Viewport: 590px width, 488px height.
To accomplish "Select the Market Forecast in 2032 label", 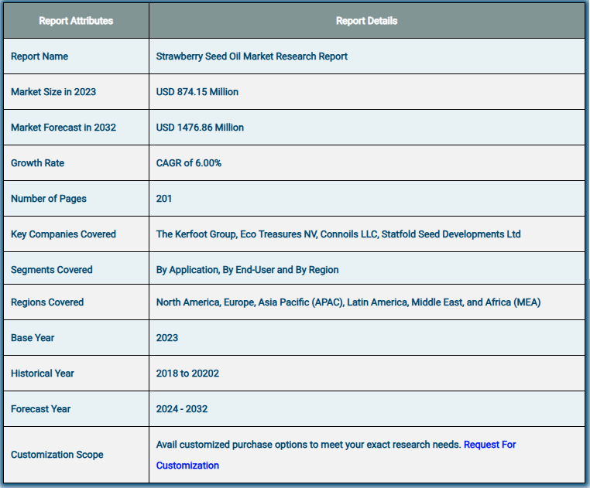I will [x=63, y=128].
